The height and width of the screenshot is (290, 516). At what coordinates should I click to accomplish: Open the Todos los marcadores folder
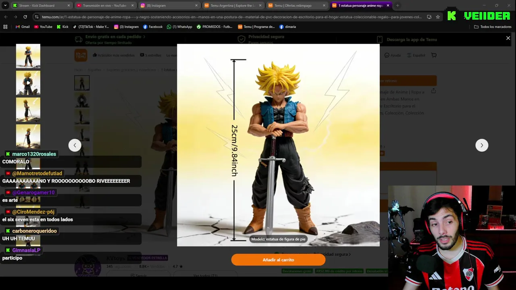[x=493, y=27]
